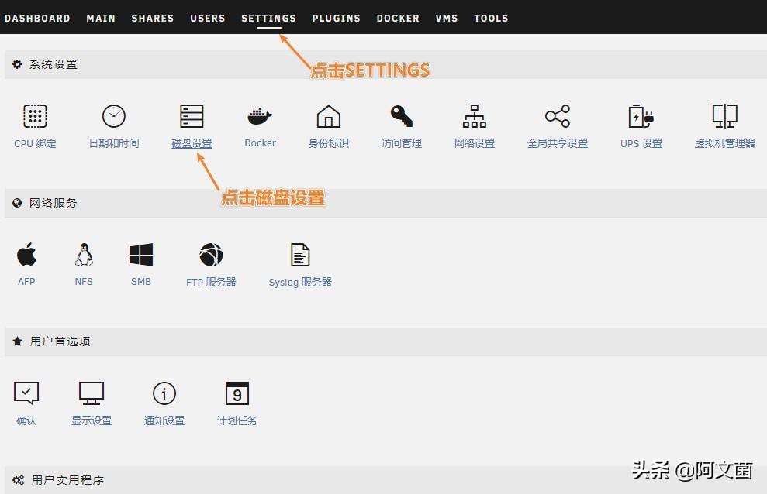Open 计划任务 via the calendar icon
767x494 pixels.
(237, 395)
